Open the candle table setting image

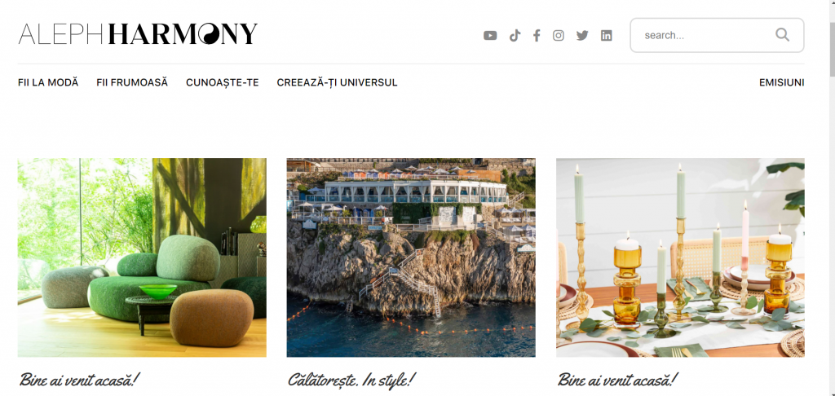point(681,257)
